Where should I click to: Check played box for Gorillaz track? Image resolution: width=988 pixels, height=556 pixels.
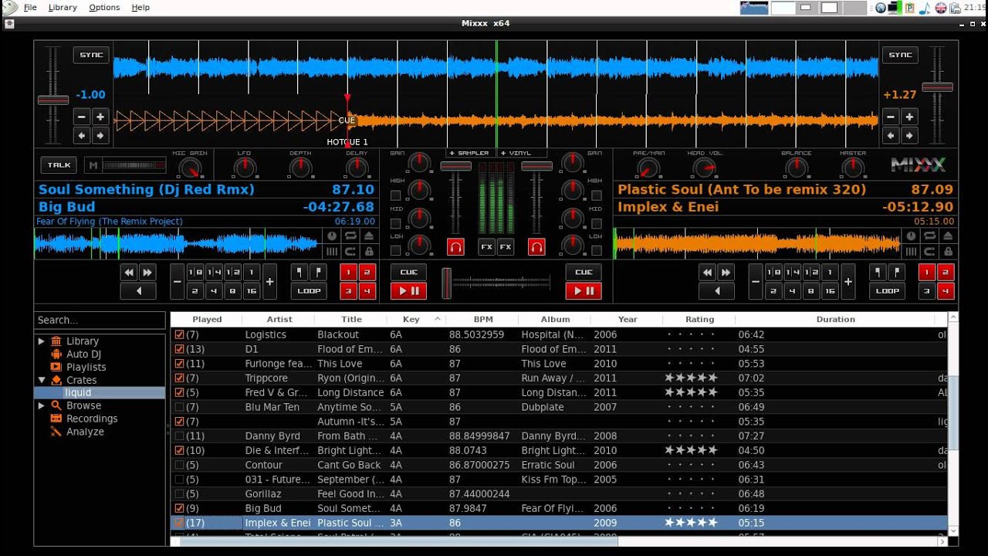[x=180, y=494]
